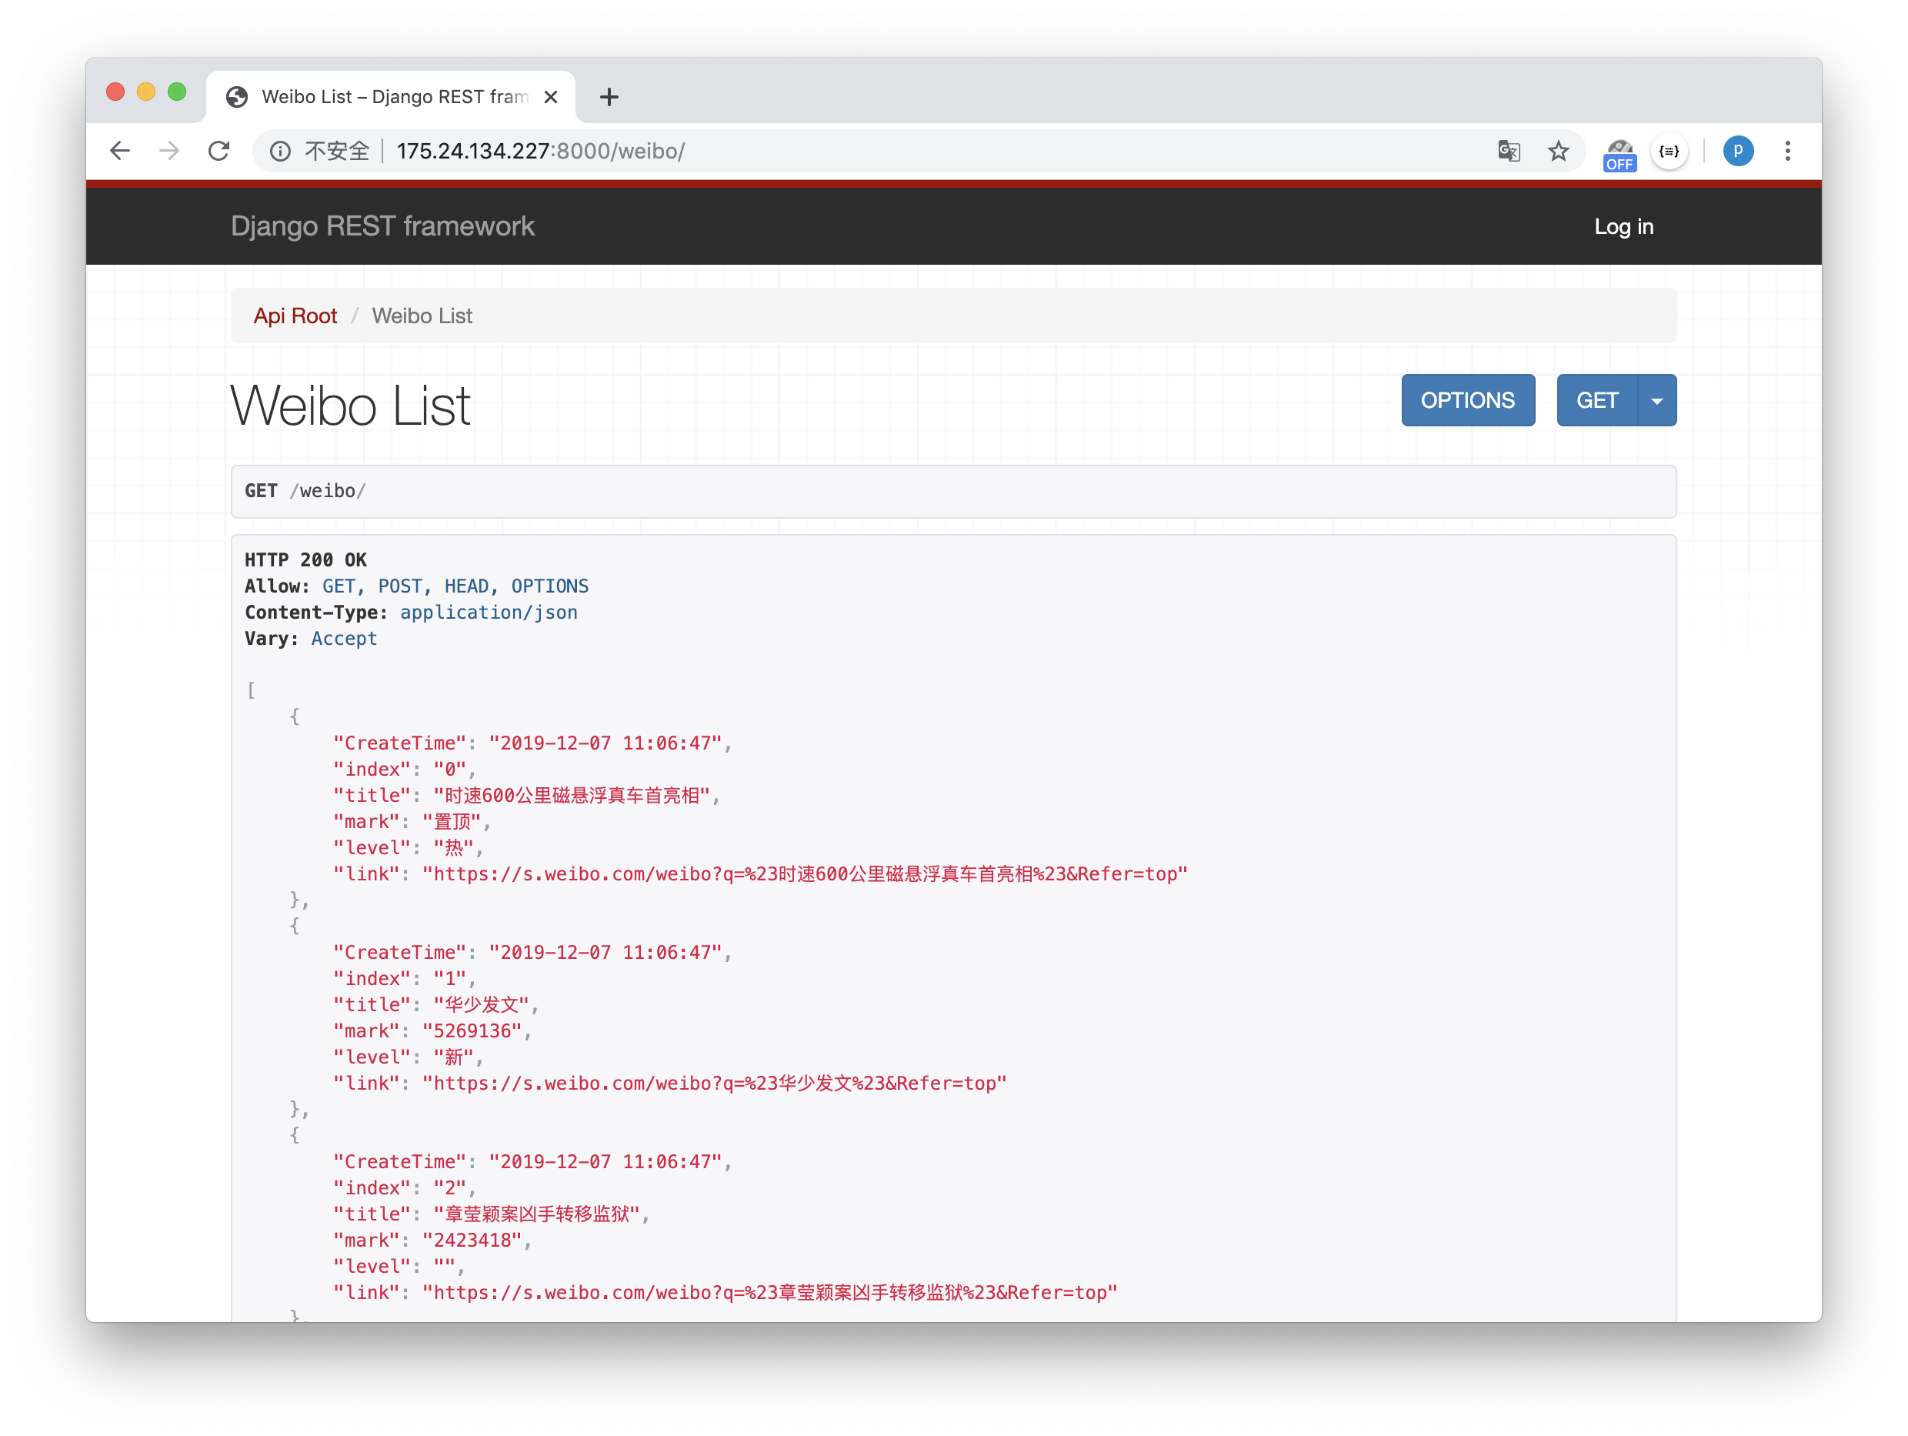Viewport: 1908px width, 1436px height.
Task: Open the site security info icon
Action: 280,152
